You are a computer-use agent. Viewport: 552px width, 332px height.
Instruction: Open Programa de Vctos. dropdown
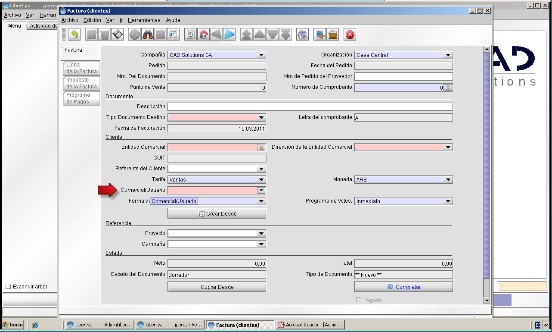pos(448,201)
